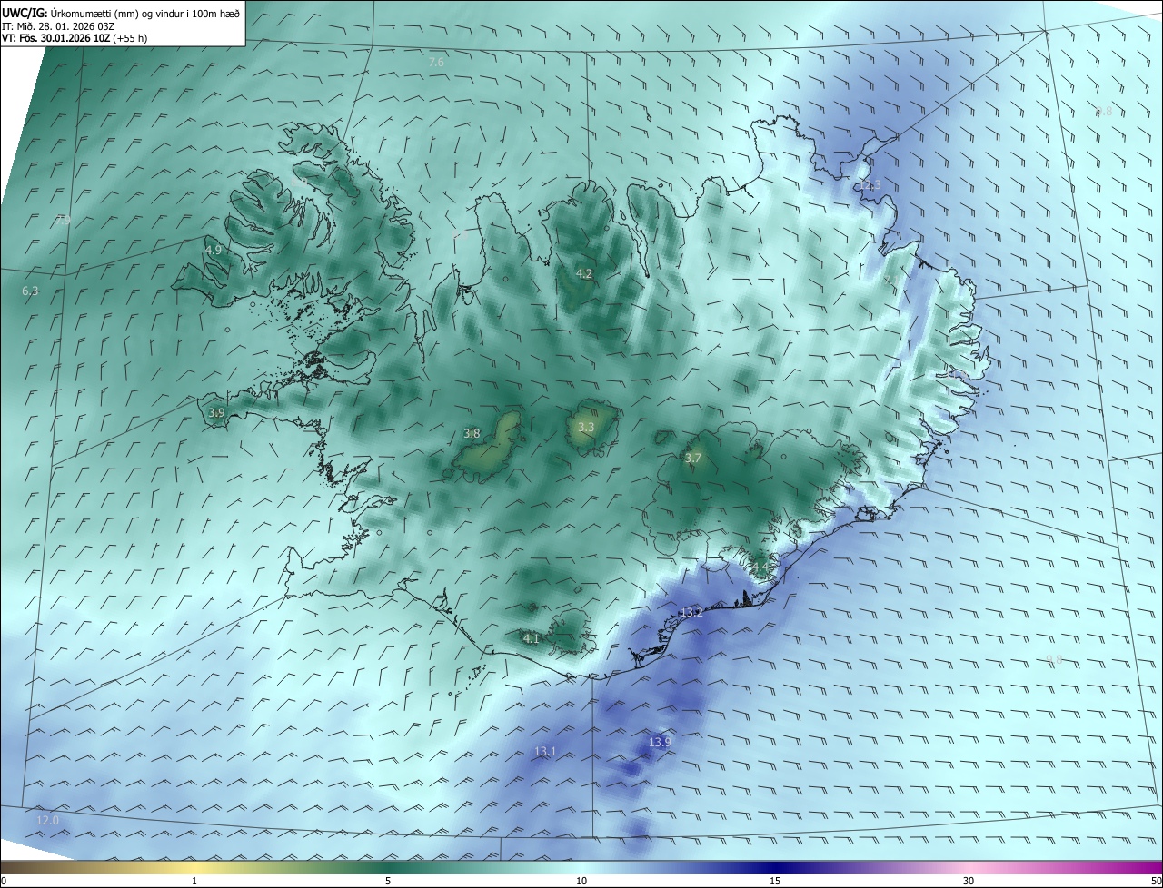
Task: Click the 4.2 value label in northern Iceland
Action: [x=584, y=273]
